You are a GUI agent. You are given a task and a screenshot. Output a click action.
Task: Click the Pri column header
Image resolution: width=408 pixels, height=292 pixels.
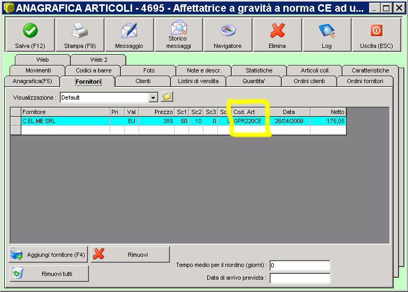(117, 112)
